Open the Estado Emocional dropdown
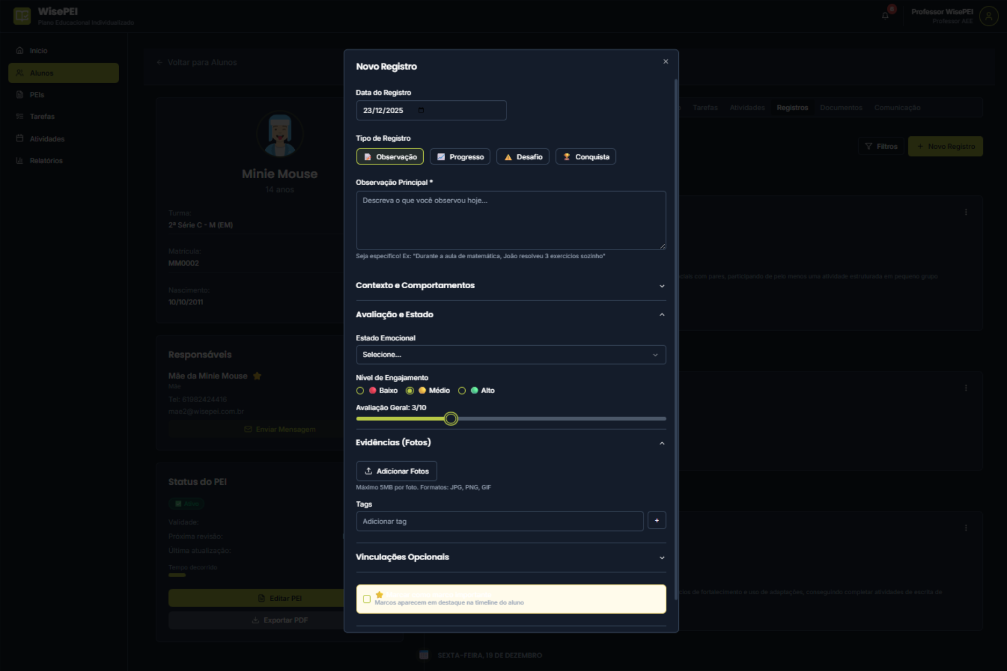1007x671 pixels. coord(510,355)
